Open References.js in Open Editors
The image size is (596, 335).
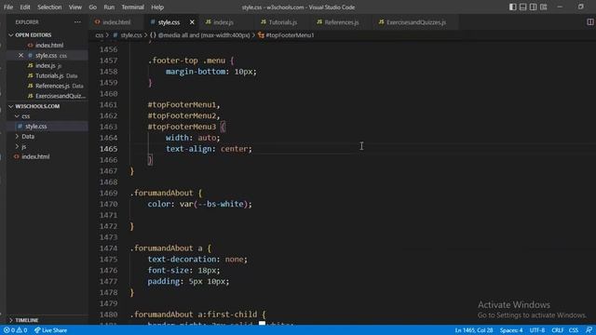point(52,86)
